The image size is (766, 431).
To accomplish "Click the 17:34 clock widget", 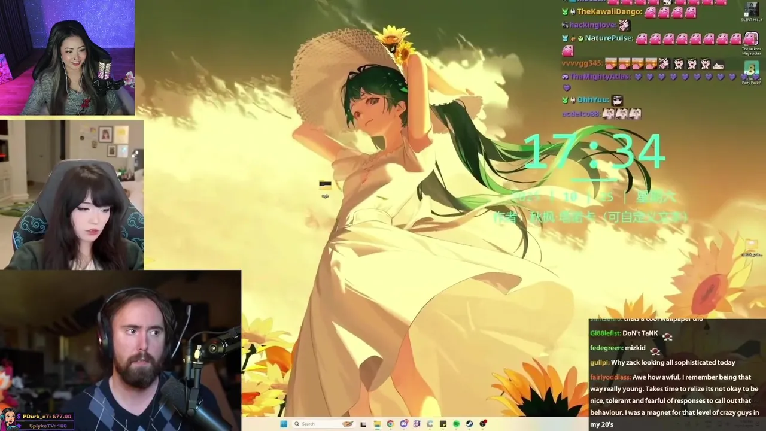I will click(x=594, y=151).
